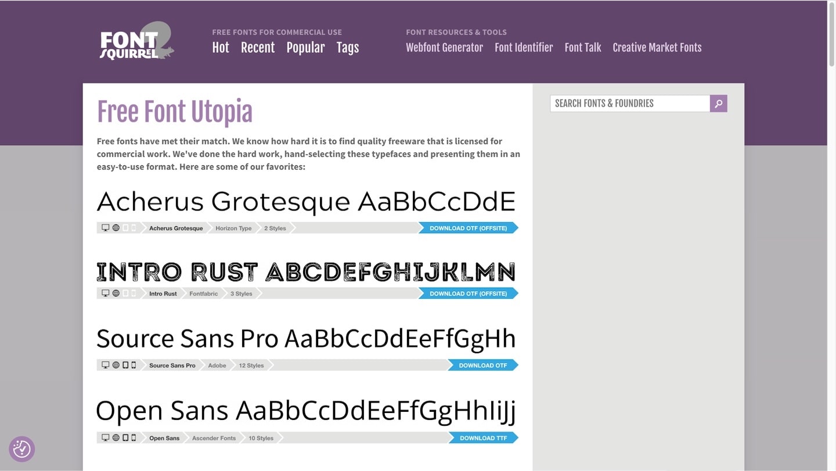
Task: Click the Font Squirrel logo
Action: click(x=136, y=41)
